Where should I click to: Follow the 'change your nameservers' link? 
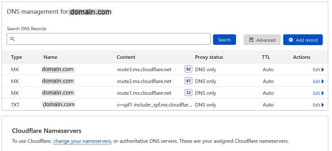point(82,141)
